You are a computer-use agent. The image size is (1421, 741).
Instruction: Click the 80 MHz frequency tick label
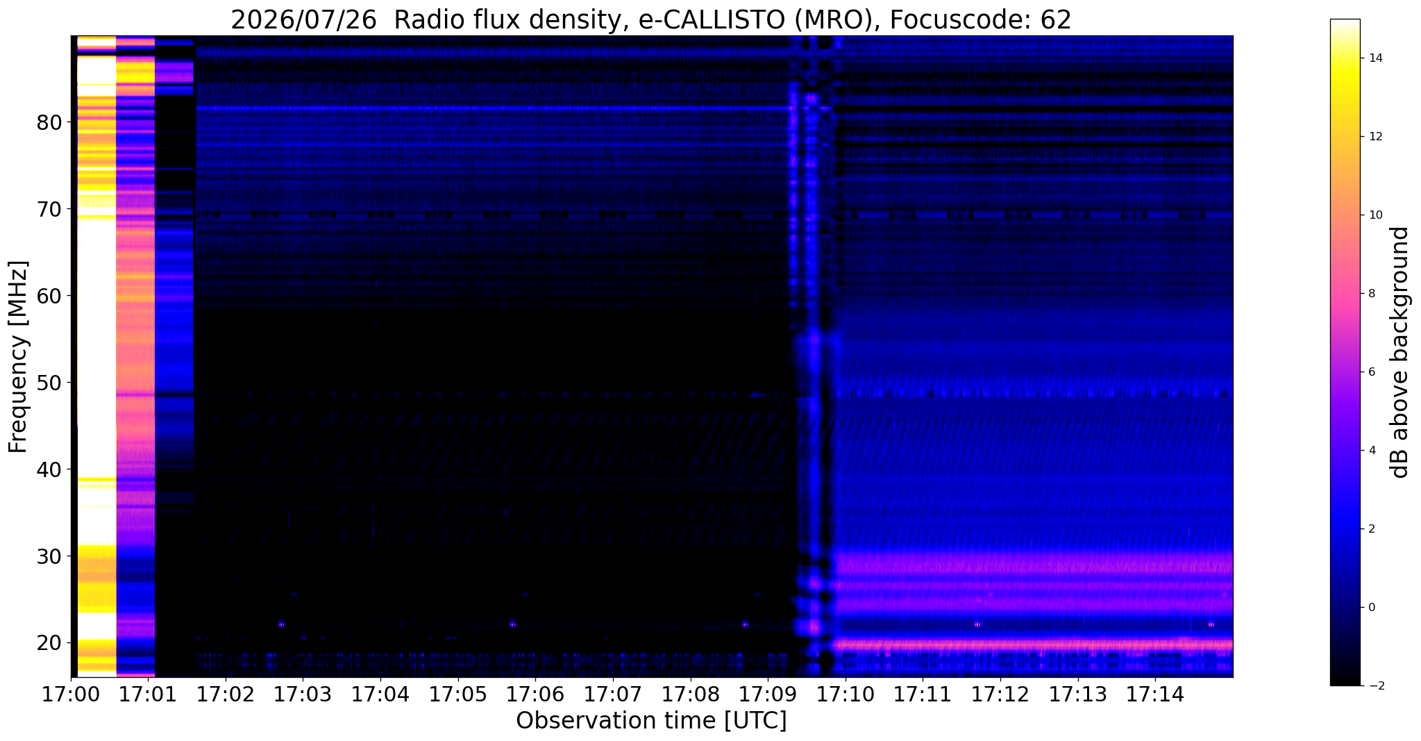(49, 123)
